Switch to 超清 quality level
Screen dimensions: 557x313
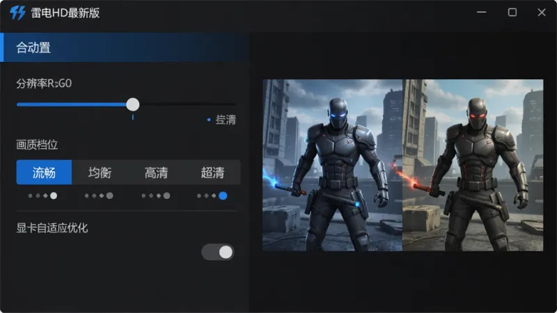click(x=212, y=172)
